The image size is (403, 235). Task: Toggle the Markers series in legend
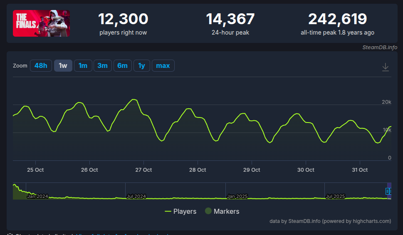pos(222,211)
